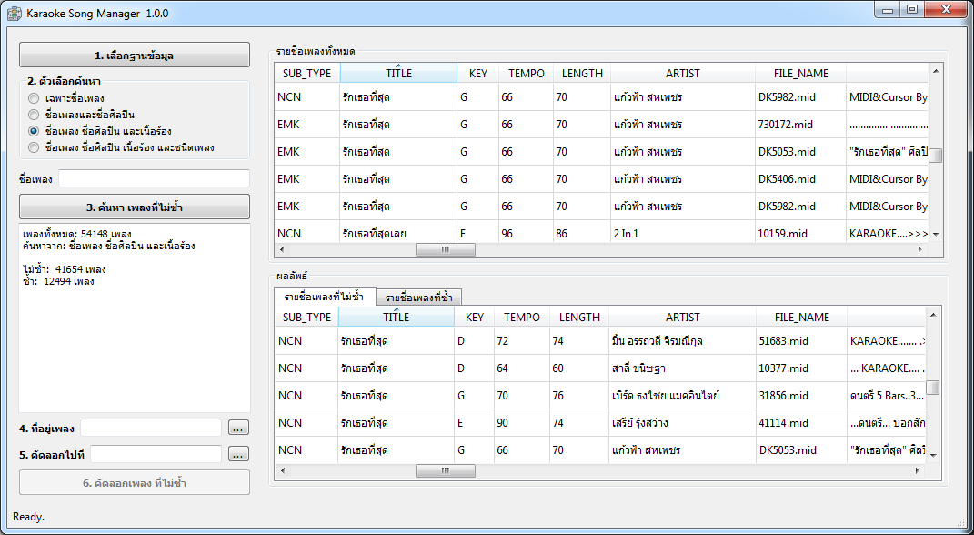Select results row with file 41114.mid
This screenshot has width=974, height=535.
click(600, 423)
